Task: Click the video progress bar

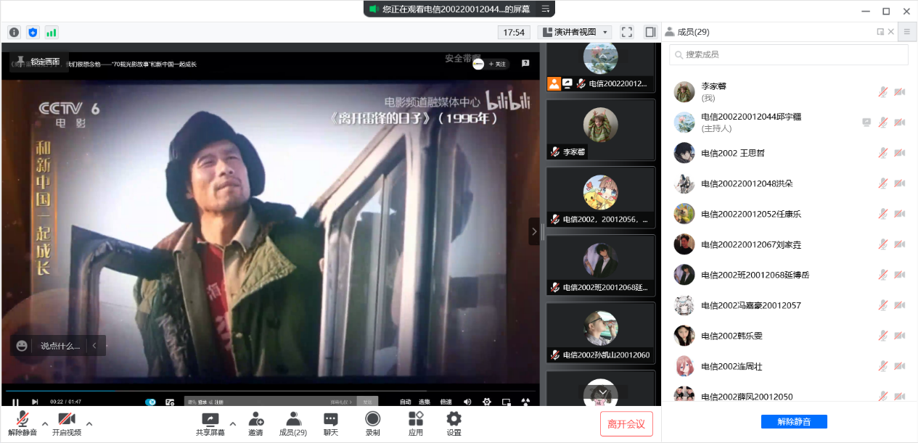Action: [270, 392]
